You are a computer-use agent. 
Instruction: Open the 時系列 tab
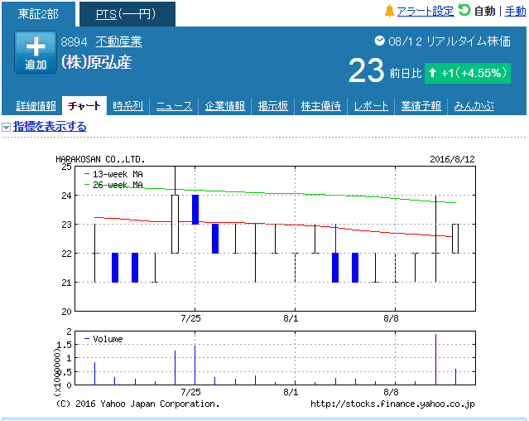coord(127,106)
